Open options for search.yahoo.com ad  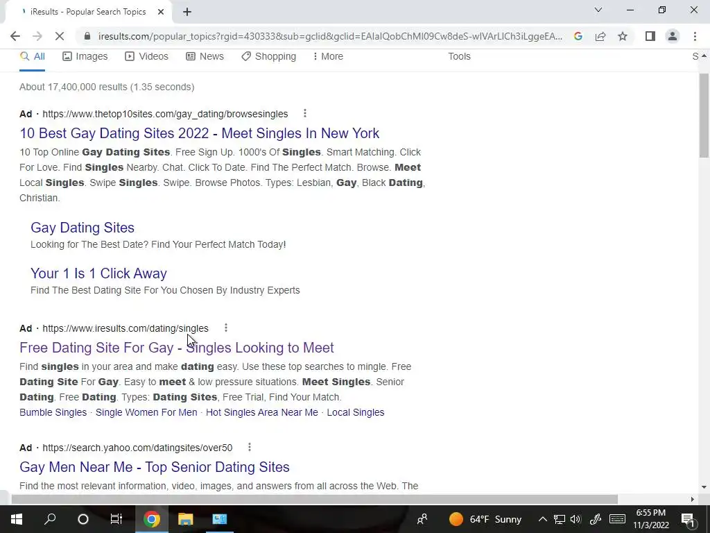pos(250,448)
